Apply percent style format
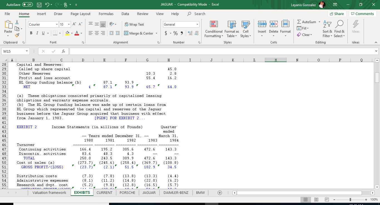Viewport: 380px width, 205px height. pyautogui.click(x=176, y=33)
